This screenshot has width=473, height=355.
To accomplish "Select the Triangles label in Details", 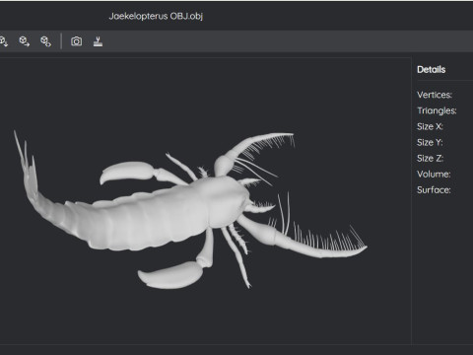I will tap(437, 110).
